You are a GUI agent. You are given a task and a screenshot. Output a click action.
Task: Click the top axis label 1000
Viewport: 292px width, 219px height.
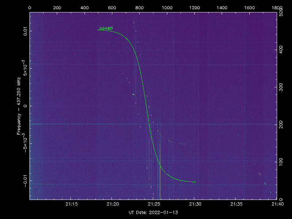[x=167, y=8]
